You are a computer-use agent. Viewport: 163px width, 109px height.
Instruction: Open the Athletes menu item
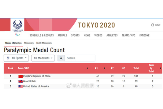[x=112, y=35]
